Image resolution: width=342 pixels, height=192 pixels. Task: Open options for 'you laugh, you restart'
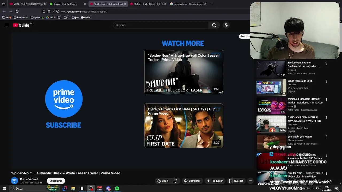tap(327, 137)
